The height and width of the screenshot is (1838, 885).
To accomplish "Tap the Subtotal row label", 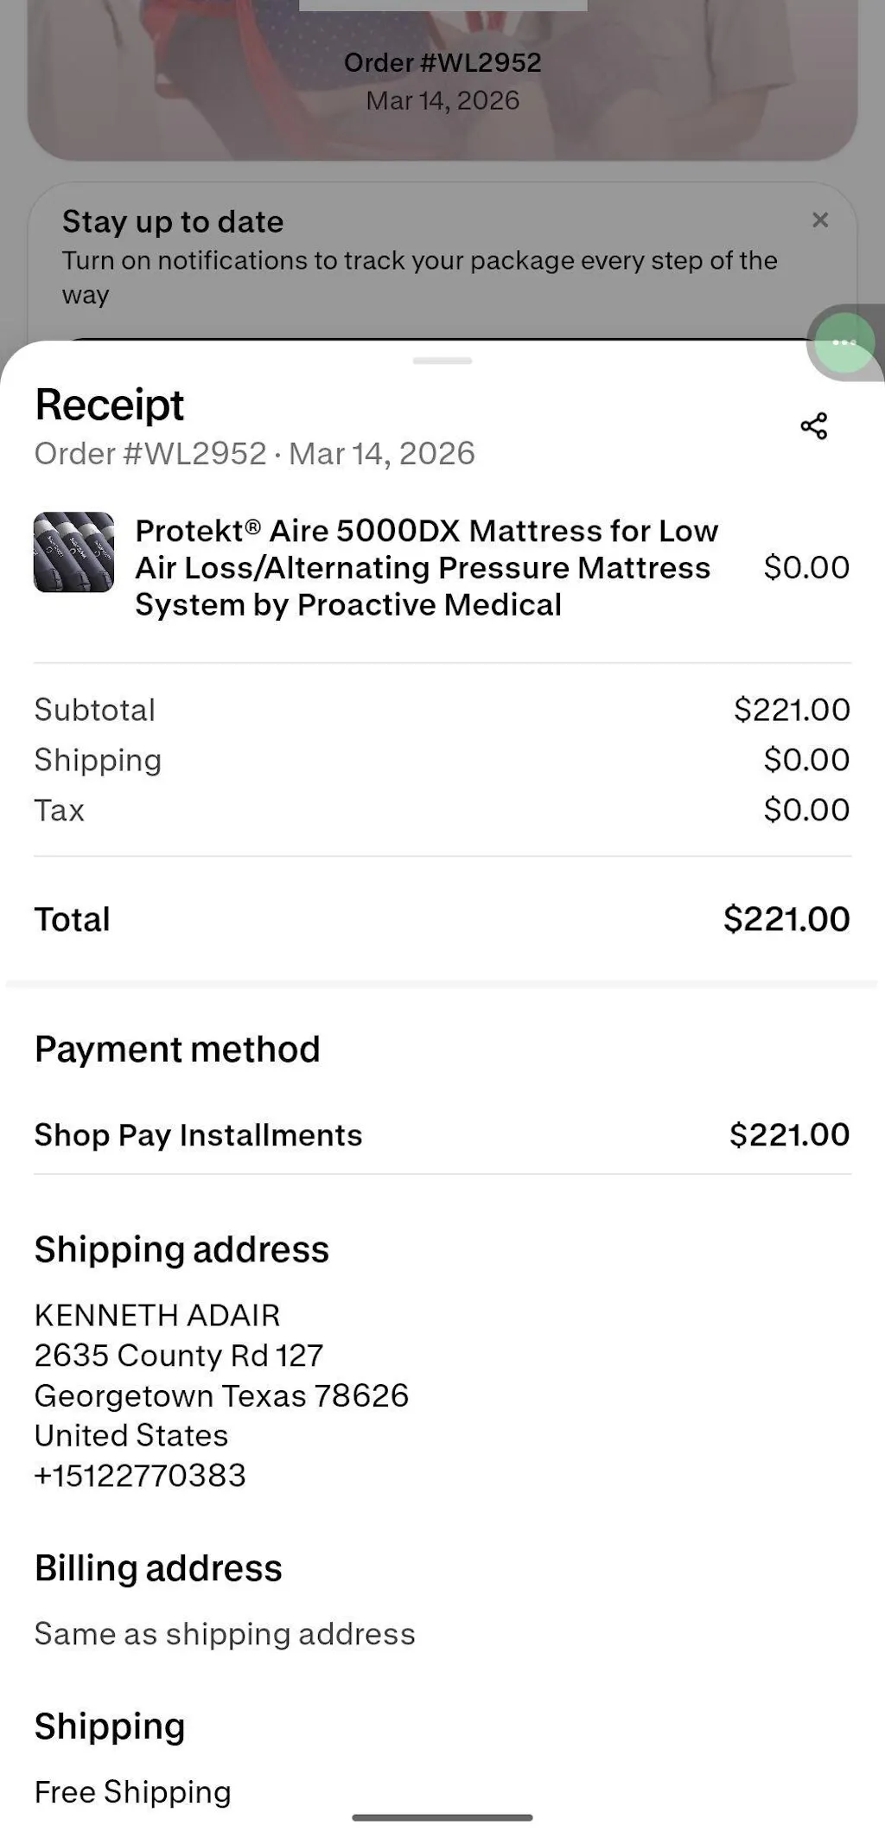I will point(95,710).
